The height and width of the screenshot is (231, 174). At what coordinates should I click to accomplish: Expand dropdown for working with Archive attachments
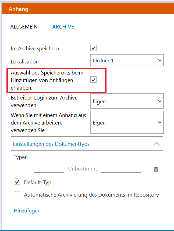pos(127,122)
